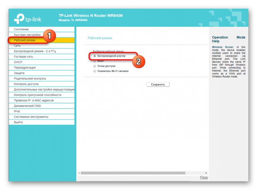The height and width of the screenshot is (190, 257).
Task: Select the WISP mode radio button
Action: (x=95, y=61)
